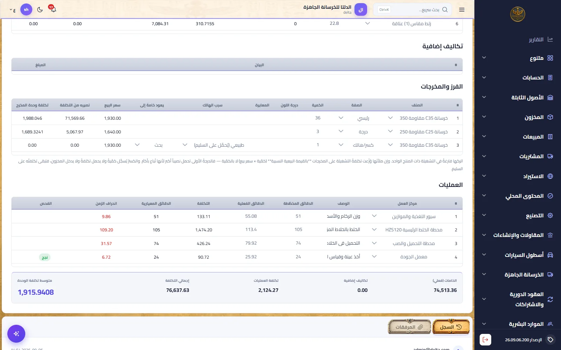Open grade dropdown for رئيسي row

click(341, 118)
